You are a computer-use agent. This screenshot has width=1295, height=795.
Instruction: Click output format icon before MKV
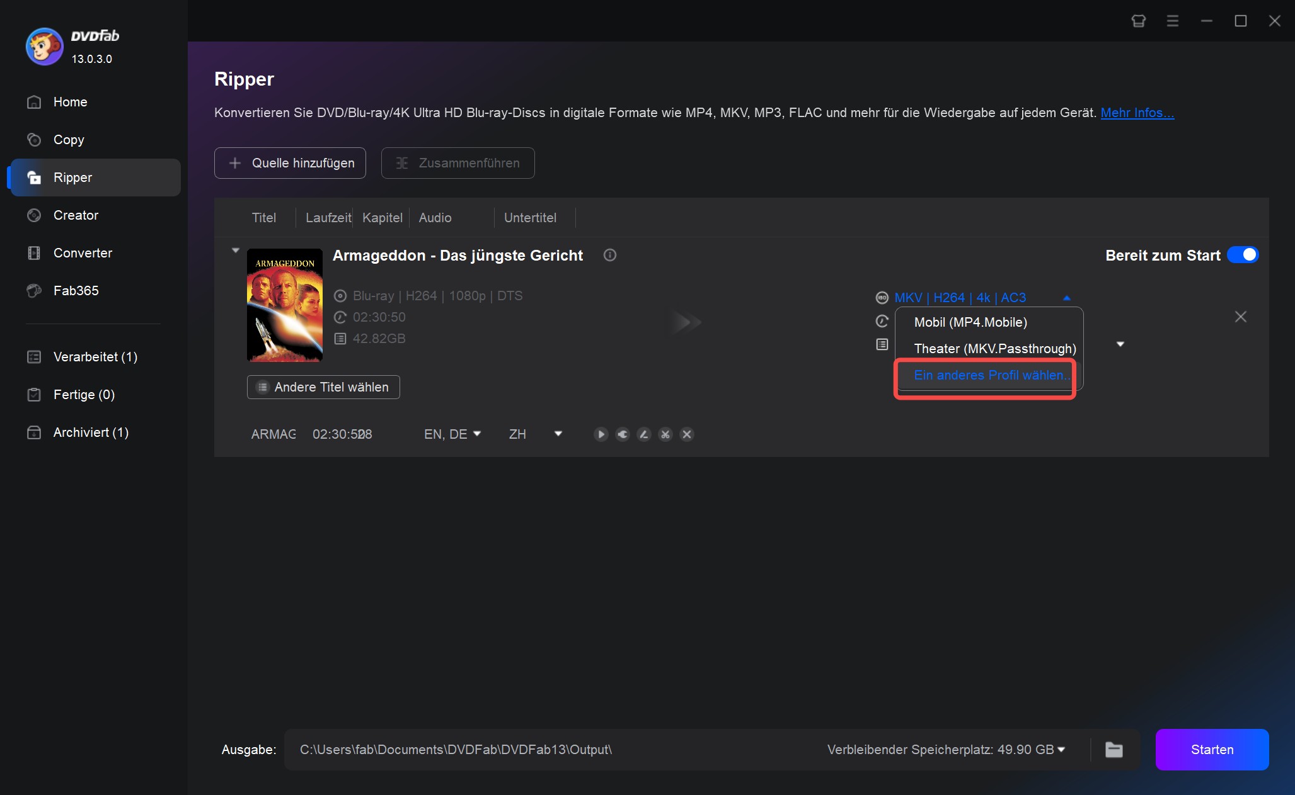(x=882, y=298)
